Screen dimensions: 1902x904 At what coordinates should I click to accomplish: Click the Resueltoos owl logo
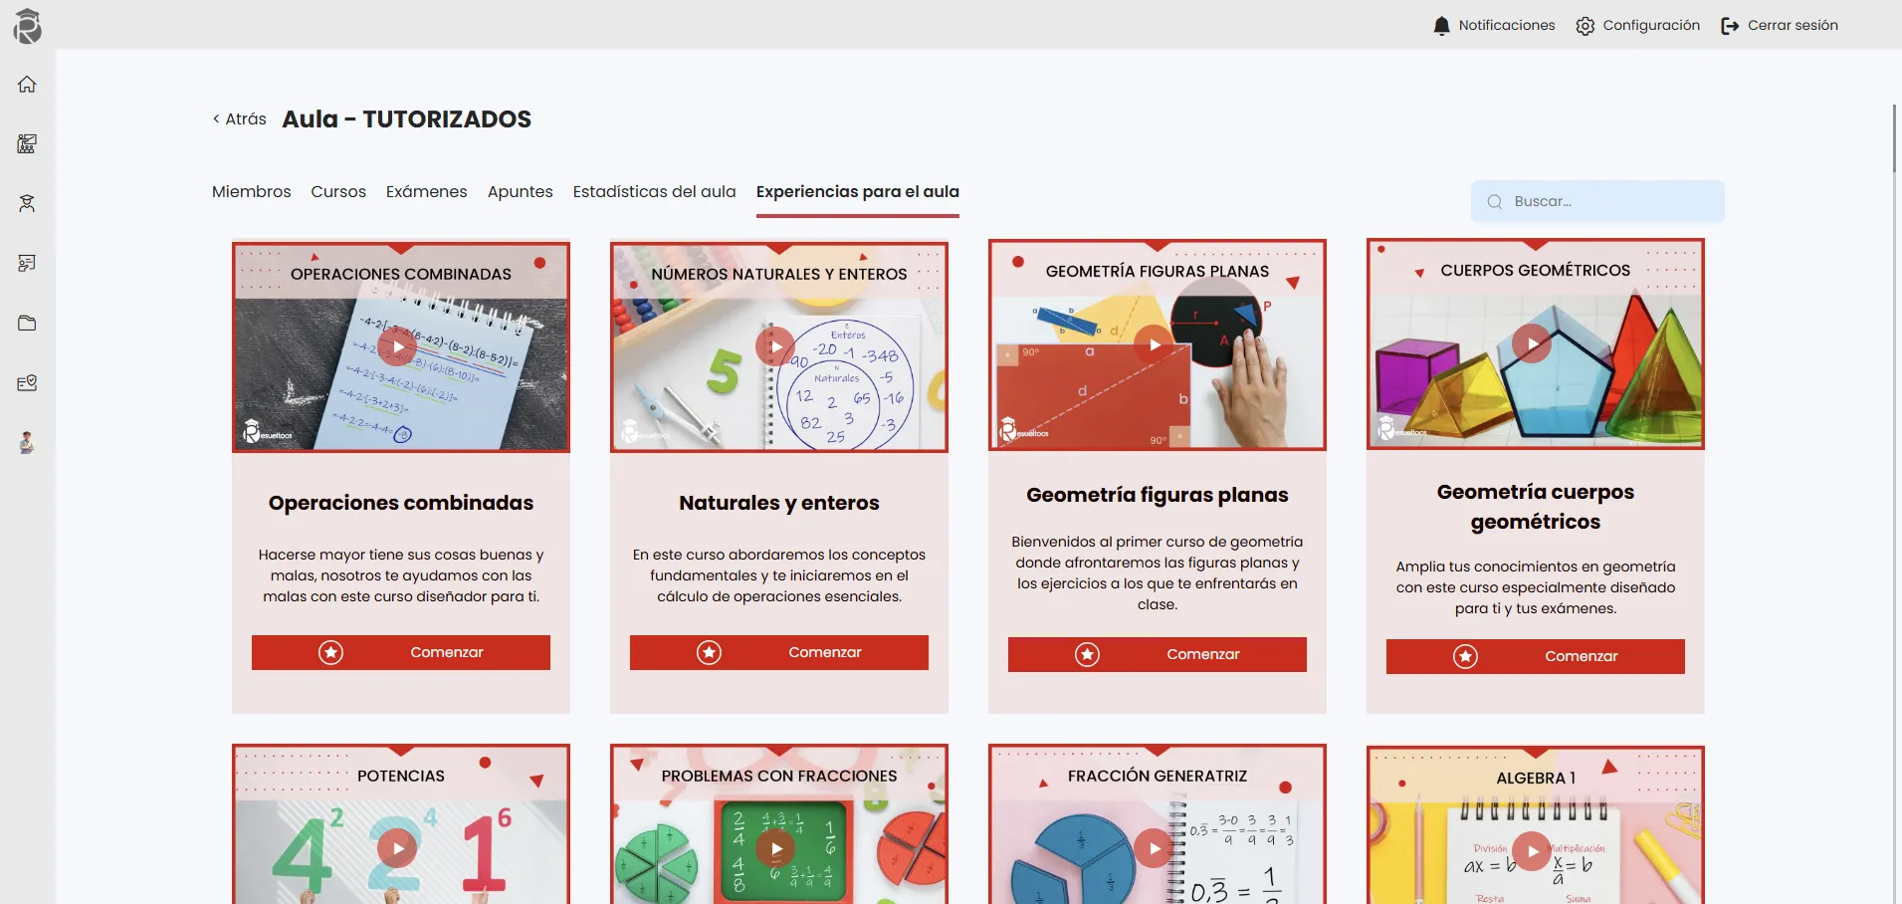28,26
